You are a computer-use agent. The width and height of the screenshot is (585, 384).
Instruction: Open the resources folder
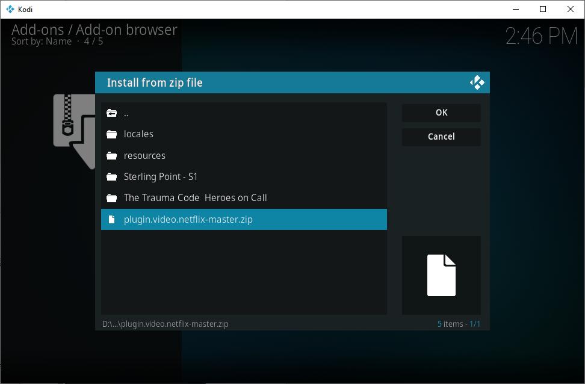tap(244, 156)
